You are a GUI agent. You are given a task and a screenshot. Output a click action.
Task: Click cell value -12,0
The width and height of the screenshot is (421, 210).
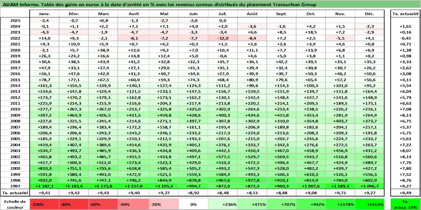point(223,38)
